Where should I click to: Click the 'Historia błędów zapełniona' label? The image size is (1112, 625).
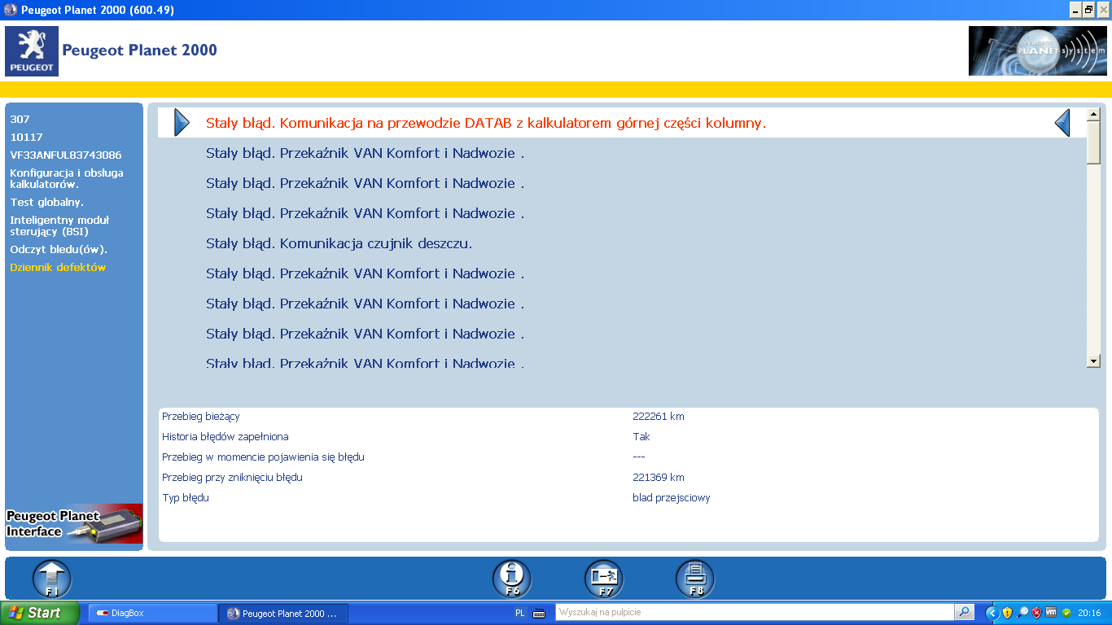225,437
